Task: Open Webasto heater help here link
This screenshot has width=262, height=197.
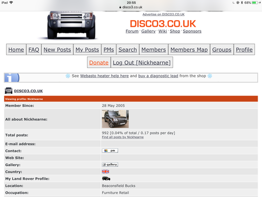Action: 104,76
